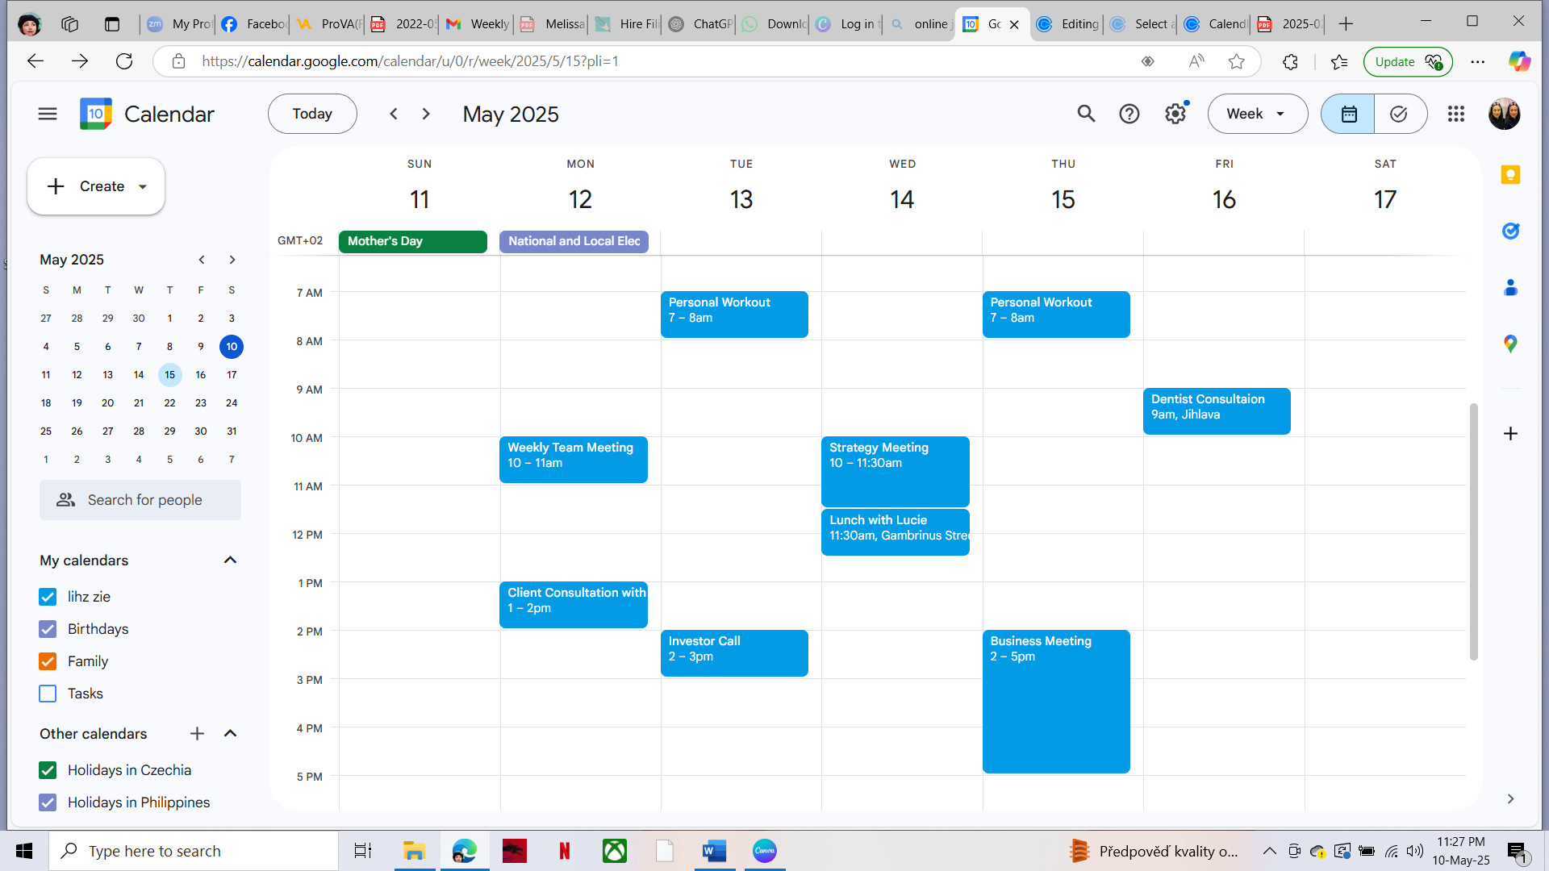Switch to the Weekly Gmail browser tab
1549x871 pixels.
(478, 24)
